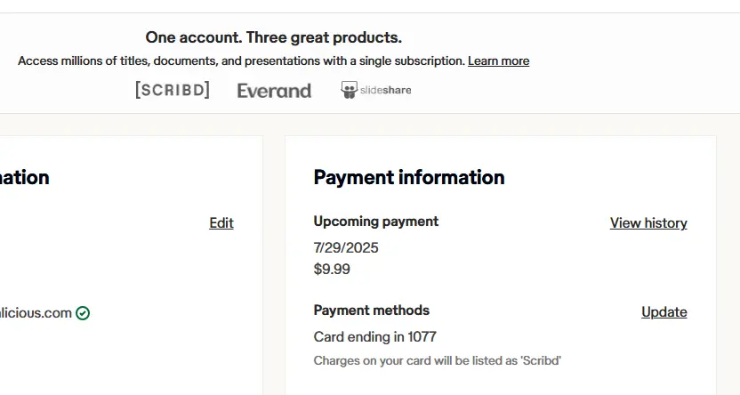Select the Payment information heading

coord(409,177)
